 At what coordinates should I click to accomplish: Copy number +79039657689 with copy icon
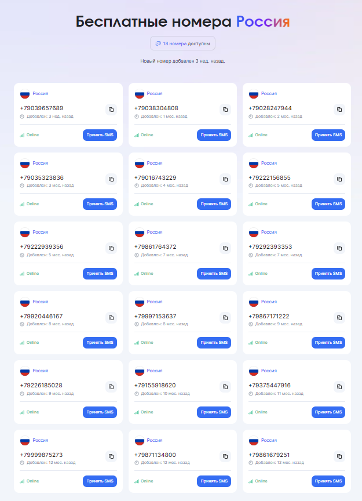click(111, 109)
